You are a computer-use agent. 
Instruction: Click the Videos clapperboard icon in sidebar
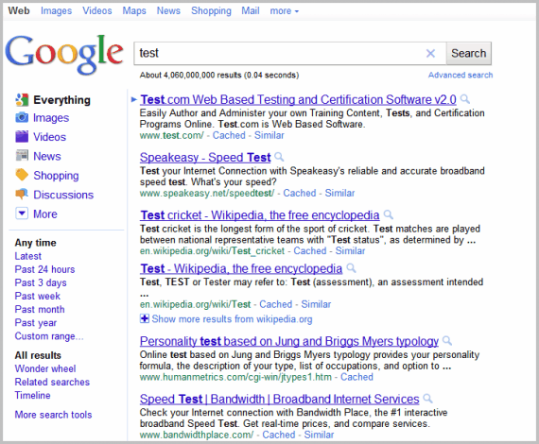(x=22, y=136)
